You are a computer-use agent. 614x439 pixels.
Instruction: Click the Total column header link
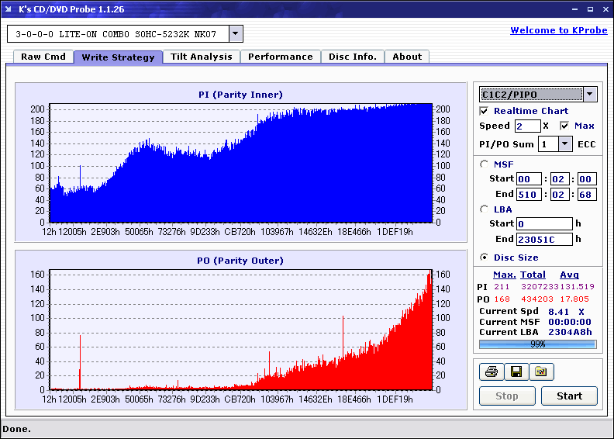(533, 275)
